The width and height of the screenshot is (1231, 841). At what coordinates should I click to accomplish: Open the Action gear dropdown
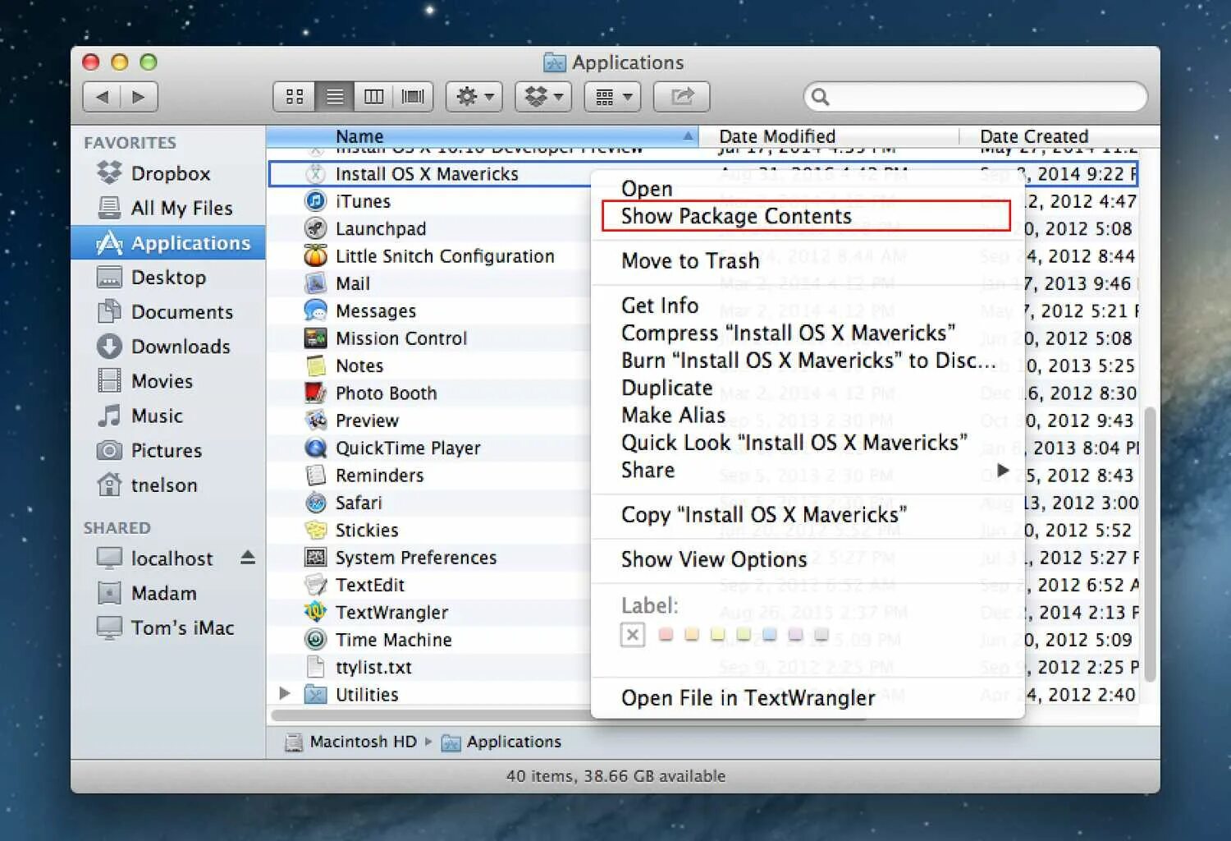[474, 97]
